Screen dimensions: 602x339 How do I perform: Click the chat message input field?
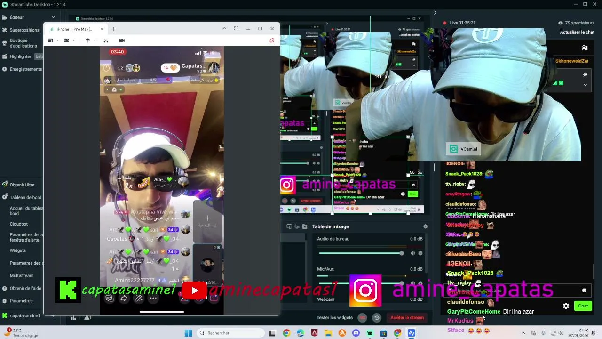[x=516, y=291]
